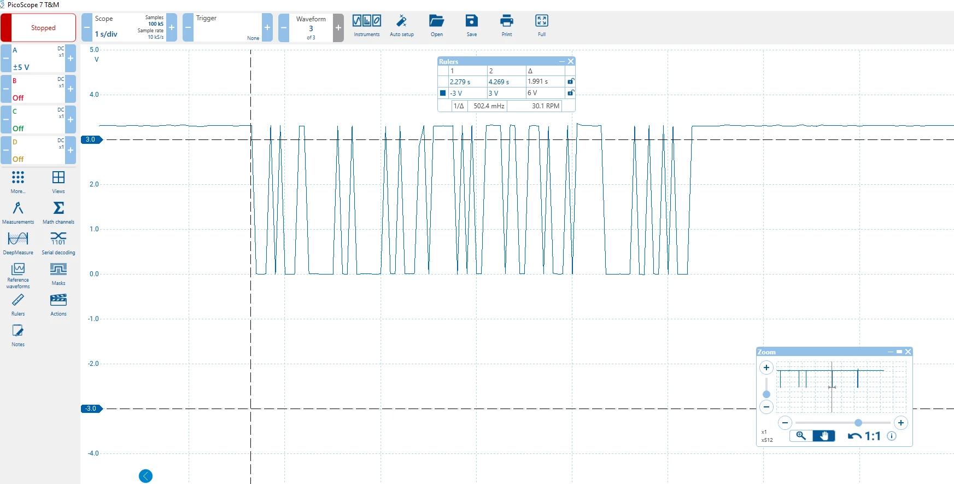
Task: Click the 2.279 s ruler value
Action: pyautogui.click(x=460, y=81)
